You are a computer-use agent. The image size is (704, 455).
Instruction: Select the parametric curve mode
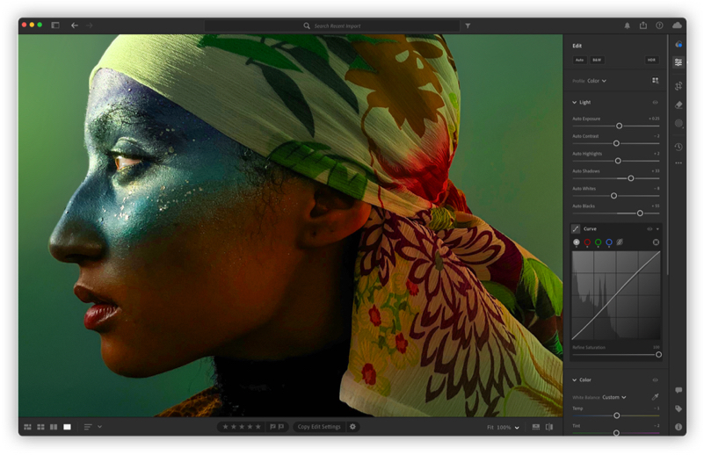tap(620, 242)
